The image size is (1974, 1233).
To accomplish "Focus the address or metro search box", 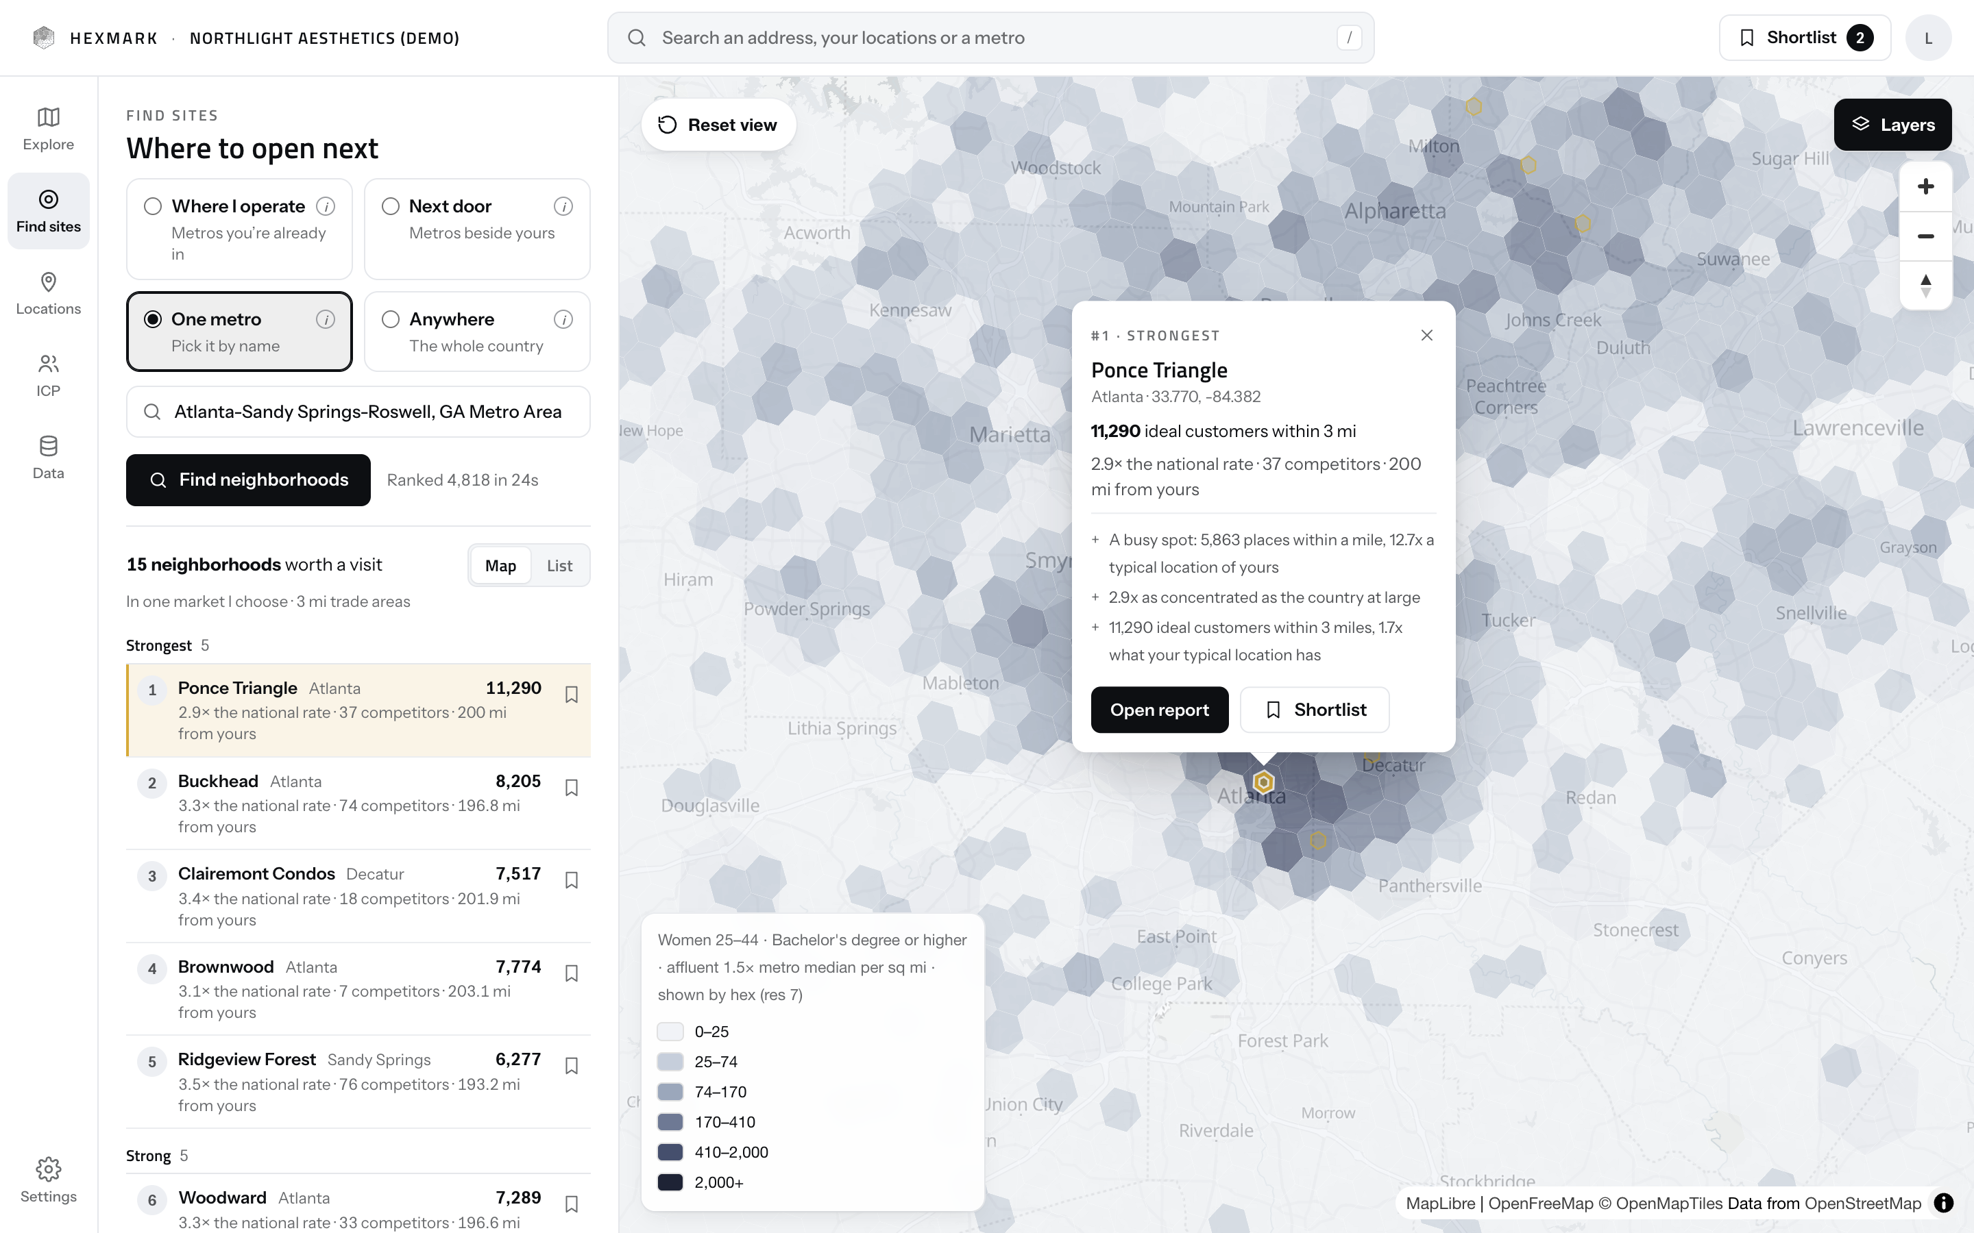I will point(990,38).
